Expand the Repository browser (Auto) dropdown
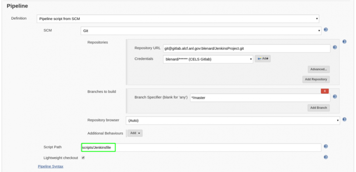The width and height of the screenshot is (356, 172). click(x=233, y=120)
